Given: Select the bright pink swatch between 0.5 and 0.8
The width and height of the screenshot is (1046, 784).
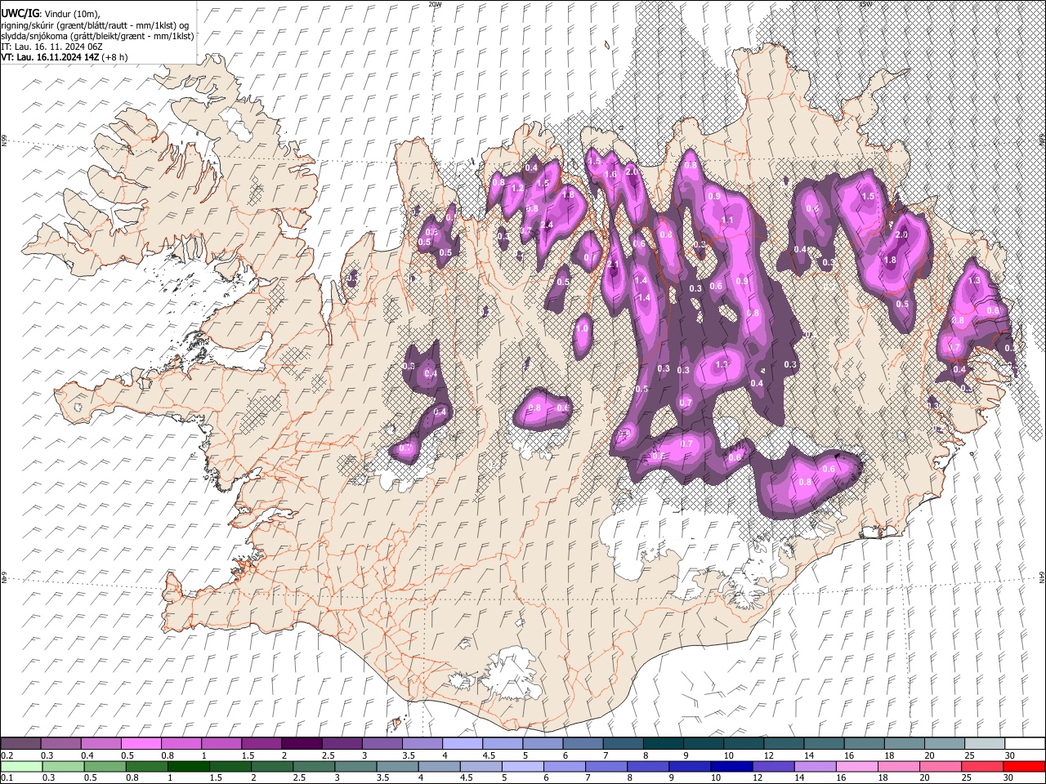Looking at the screenshot, I should tap(141, 743).
